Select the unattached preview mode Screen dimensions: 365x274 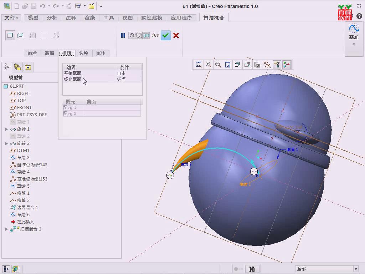pyautogui.click(x=139, y=35)
